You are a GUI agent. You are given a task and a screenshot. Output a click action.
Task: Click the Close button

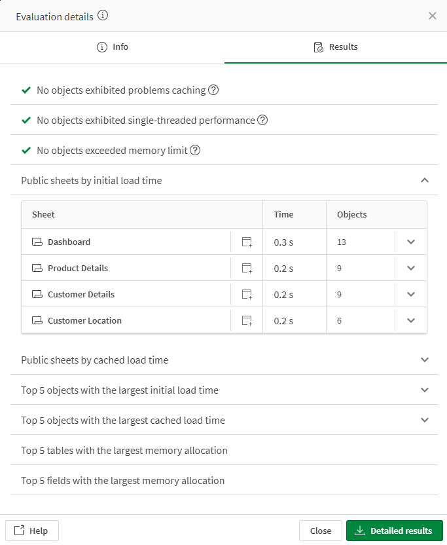coord(320,531)
